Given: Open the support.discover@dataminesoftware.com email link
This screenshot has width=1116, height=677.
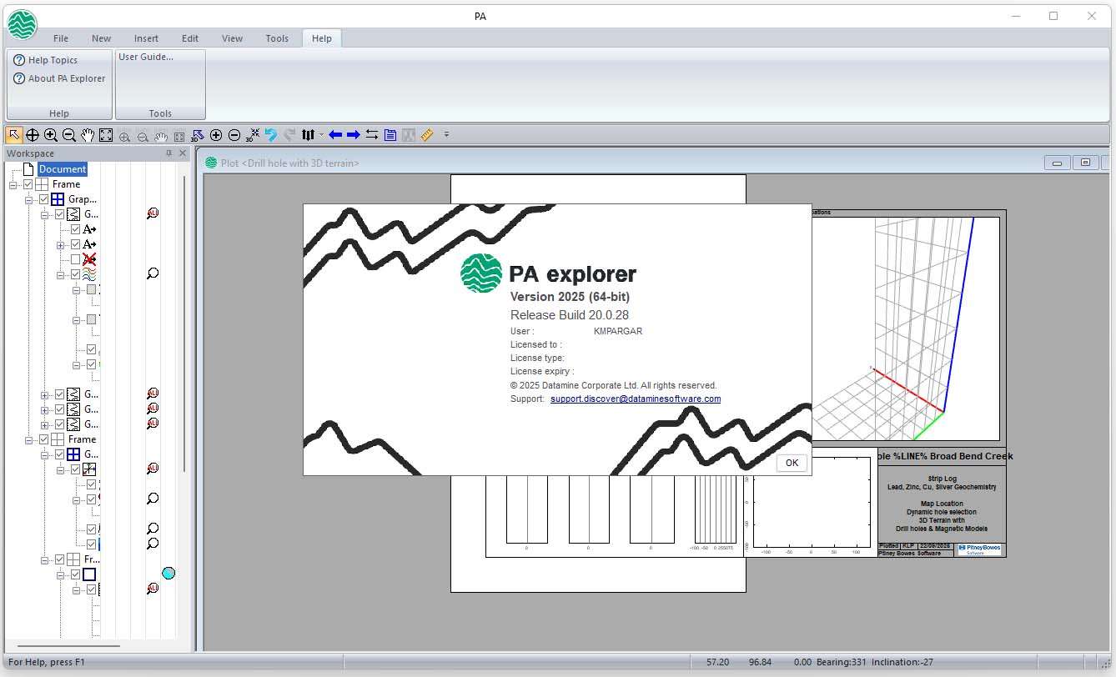Looking at the screenshot, I should tap(636, 399).
